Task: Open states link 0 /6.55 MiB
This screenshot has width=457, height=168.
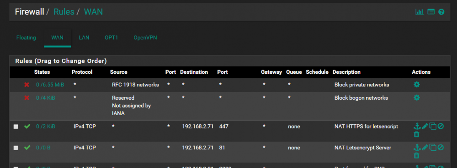Action: [50, 85]
